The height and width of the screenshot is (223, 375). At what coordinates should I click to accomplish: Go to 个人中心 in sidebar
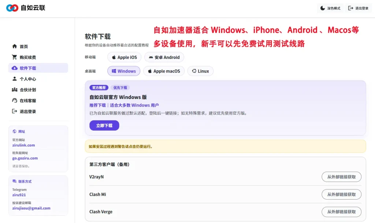point(38,79)
